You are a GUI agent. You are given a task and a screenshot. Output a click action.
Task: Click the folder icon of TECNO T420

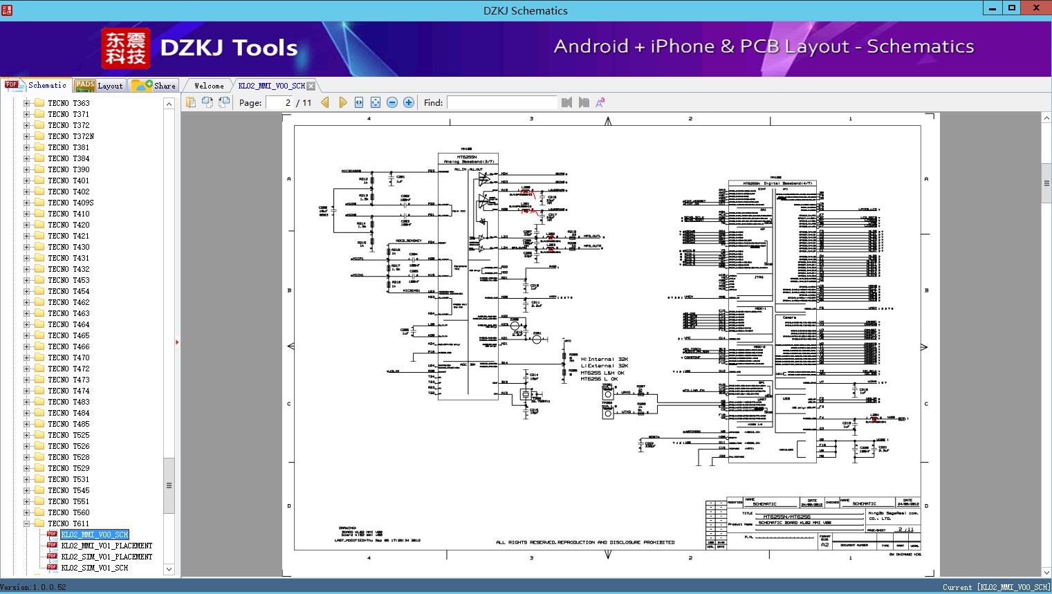(x=39, y=225)
